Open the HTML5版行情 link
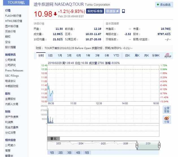178x157 pixels. tap(14, 21)
